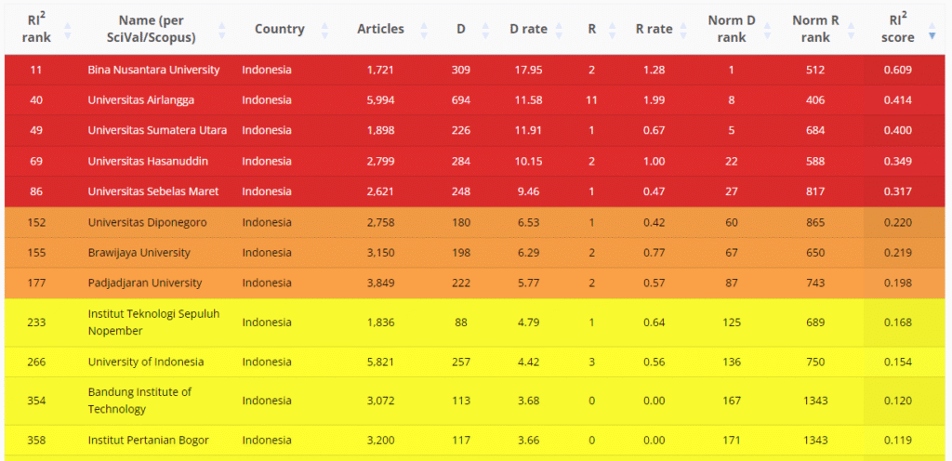Click the Norm D rank header label

pos(732,29)
